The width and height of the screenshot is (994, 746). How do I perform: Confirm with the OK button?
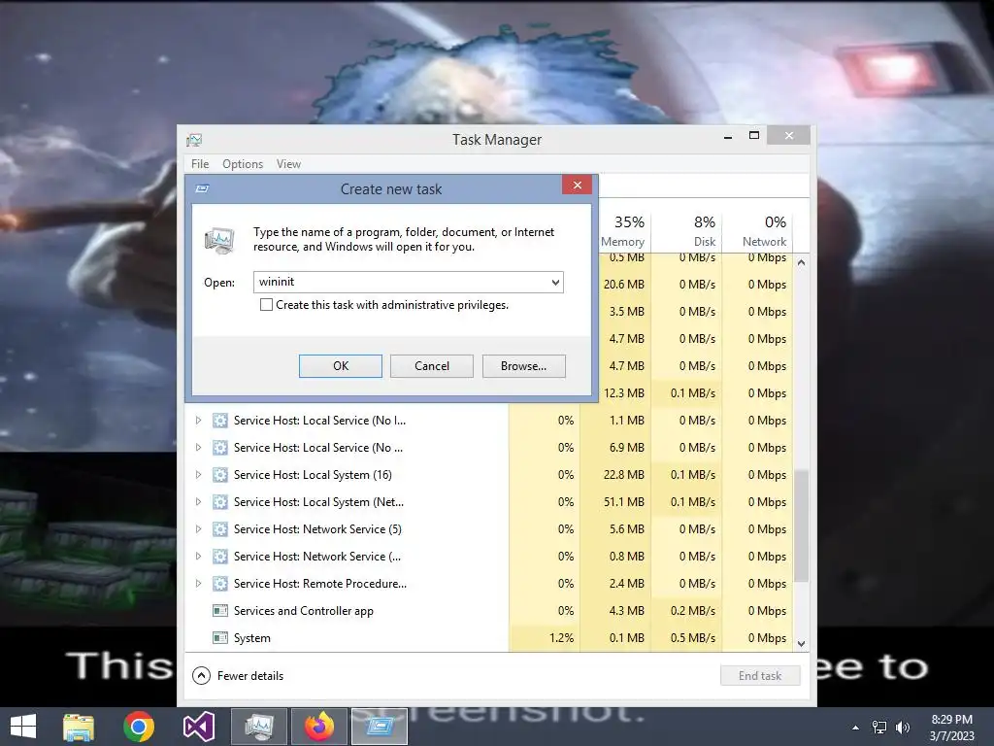tap(341, 366)
